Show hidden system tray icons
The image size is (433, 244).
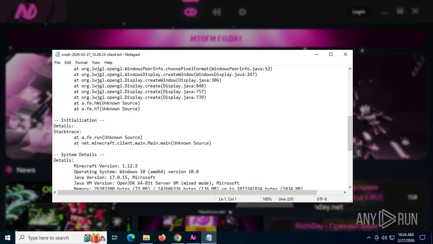click(x=369, y=238)
